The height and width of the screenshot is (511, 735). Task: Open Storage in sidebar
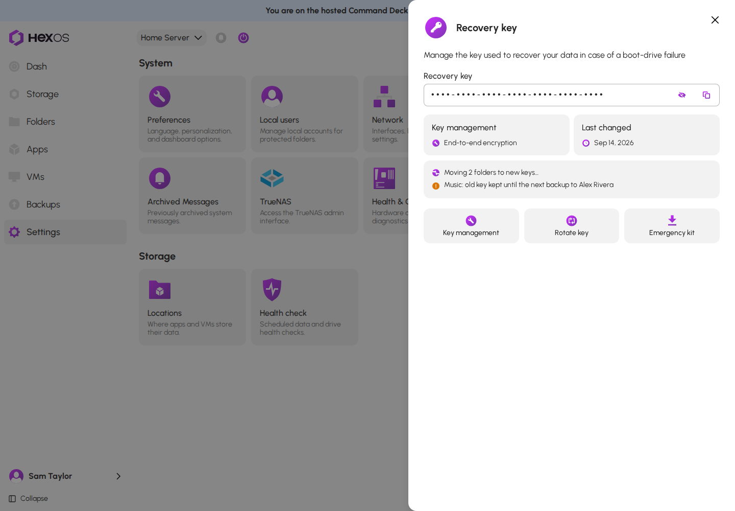coord(65,94)
